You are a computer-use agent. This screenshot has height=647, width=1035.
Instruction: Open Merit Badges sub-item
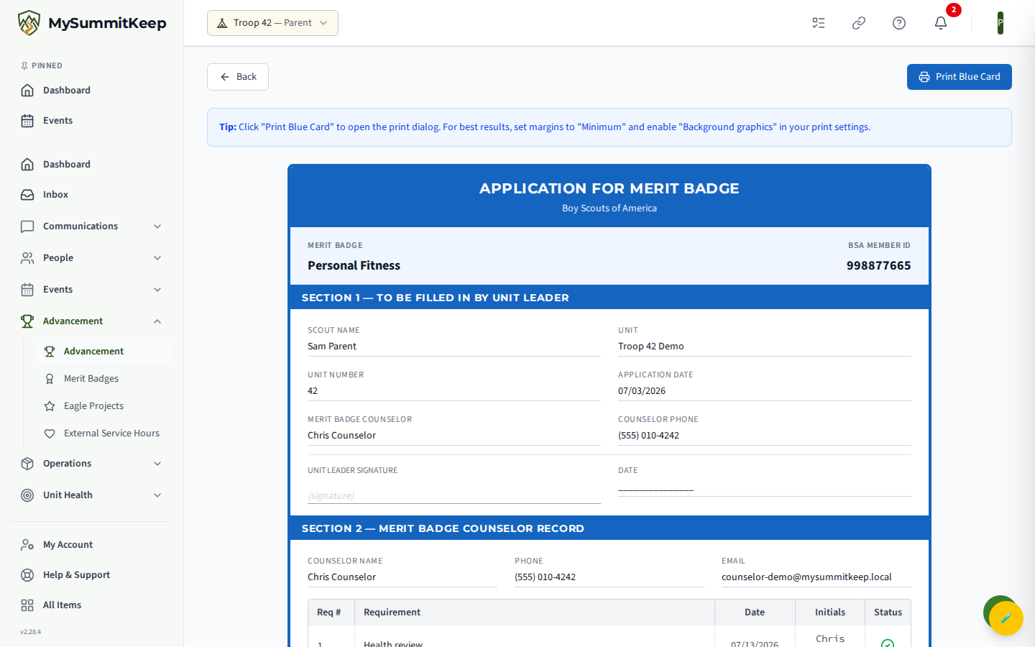click(103, 378)
